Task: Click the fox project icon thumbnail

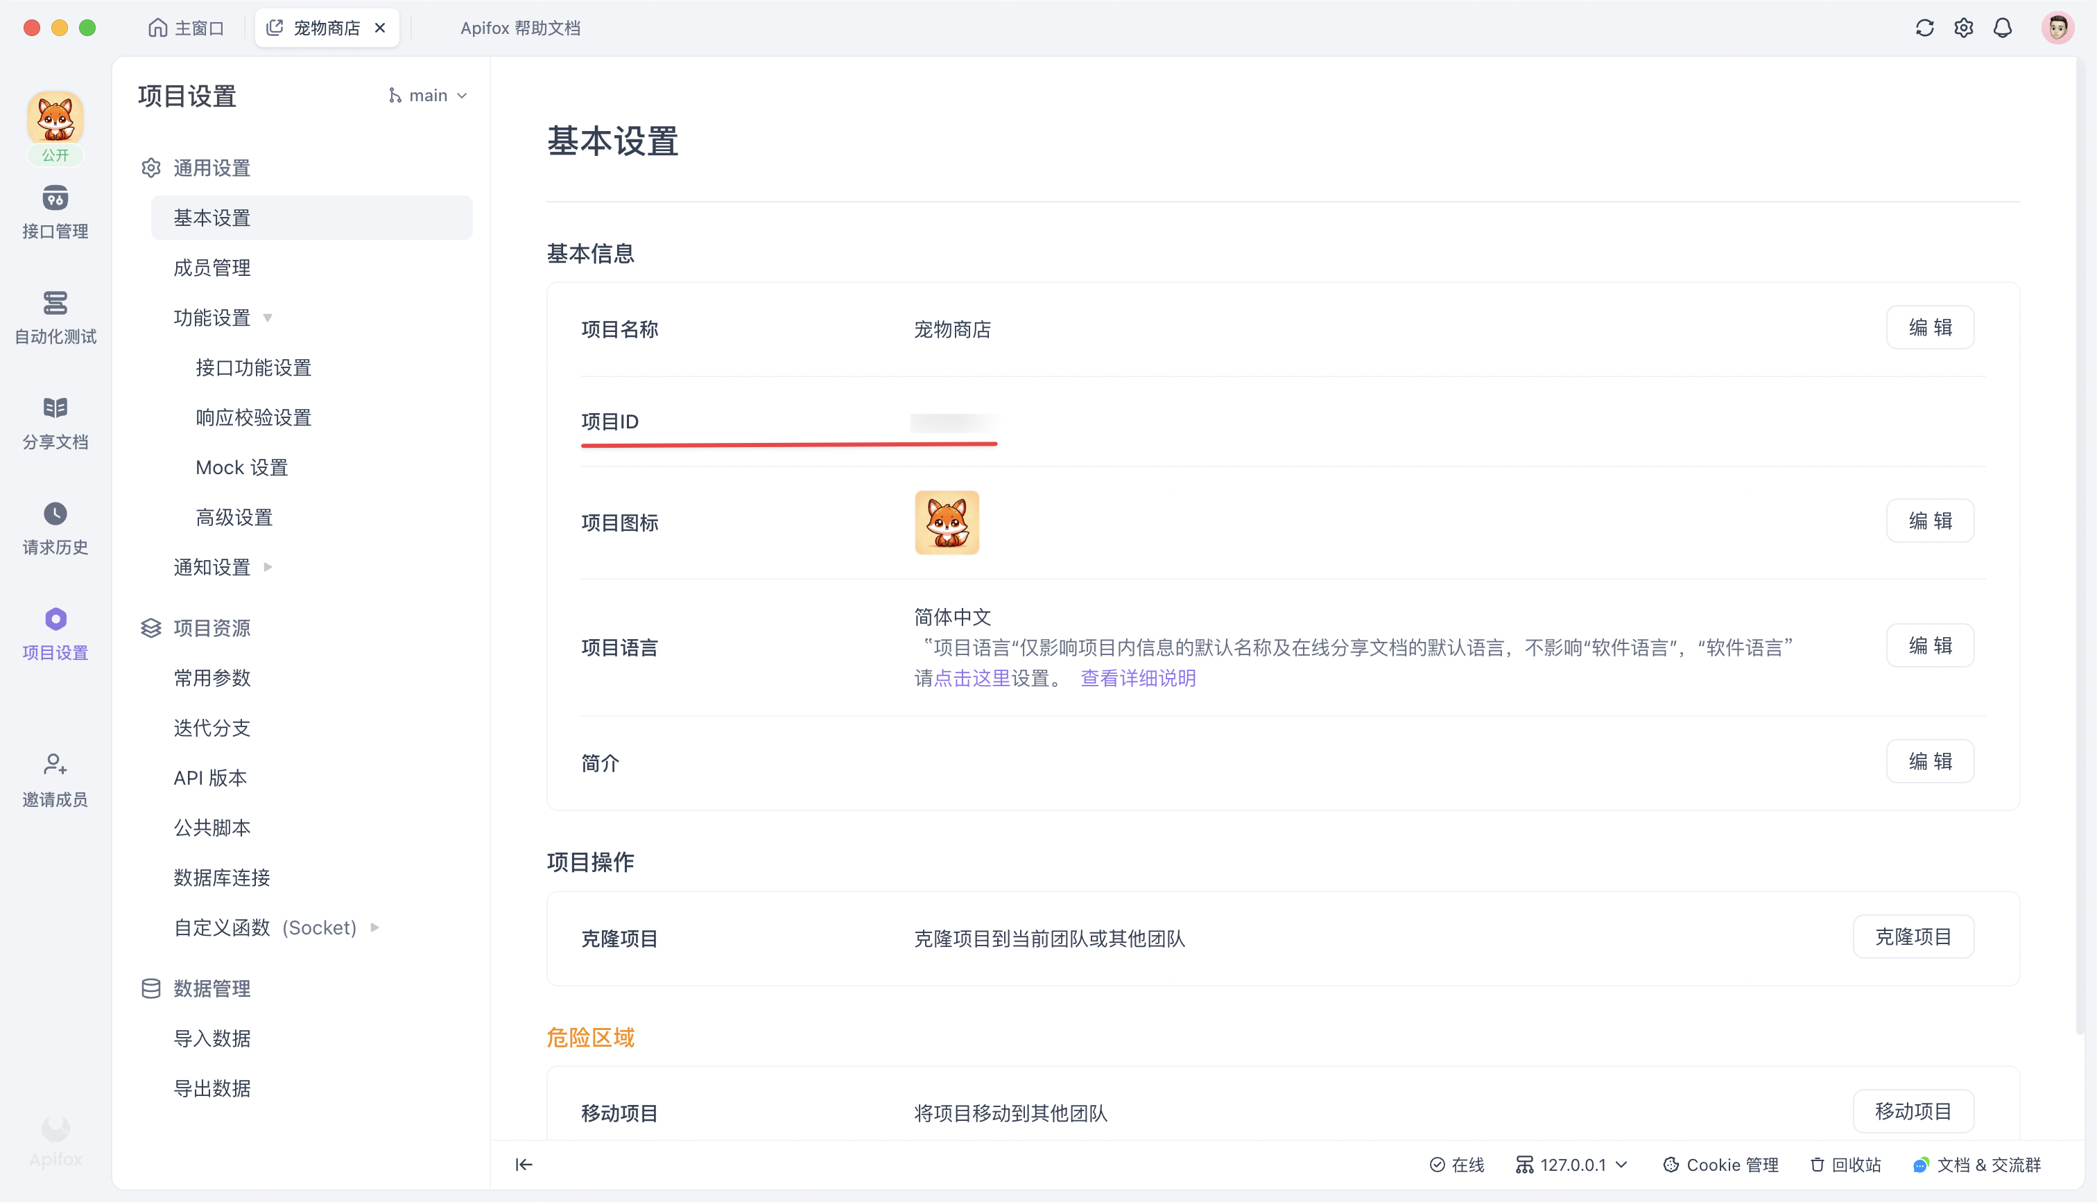Action: (x=947, y=522)
